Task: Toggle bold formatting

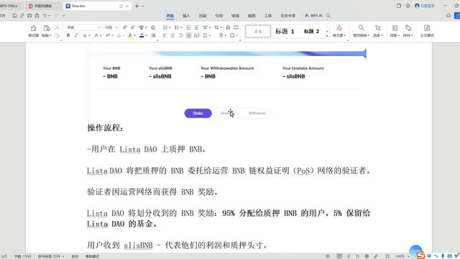Action: [68, 35]
